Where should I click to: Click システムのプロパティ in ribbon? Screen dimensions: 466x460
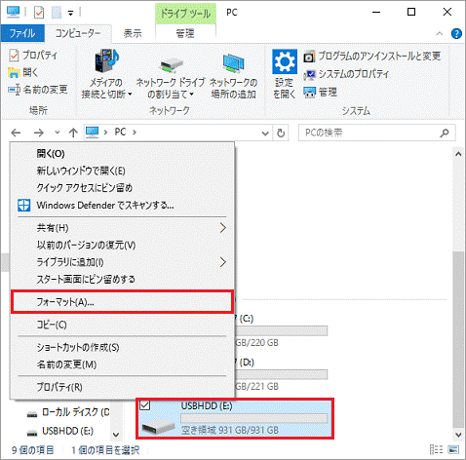(346, 74)
